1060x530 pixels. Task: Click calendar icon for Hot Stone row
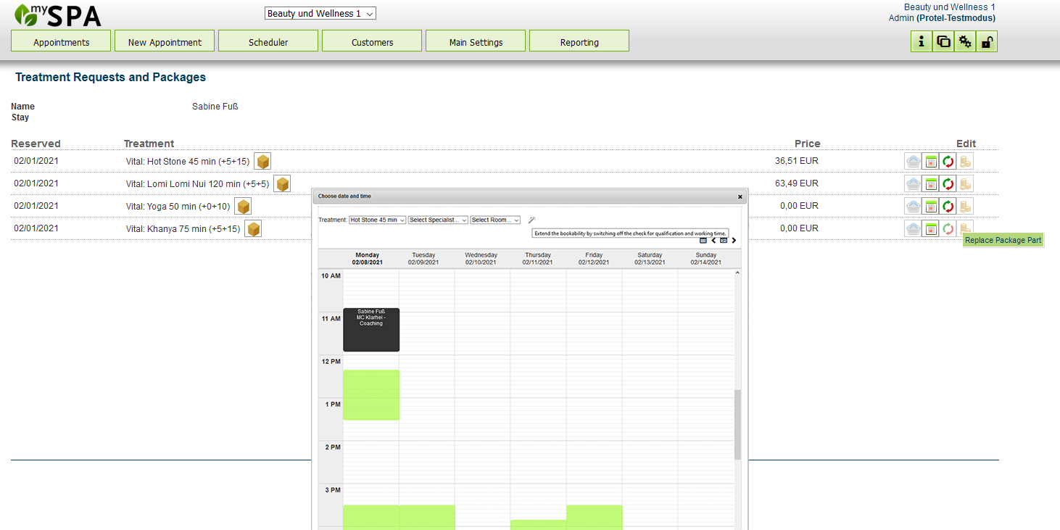pyautogui.click(x=930, y=162)
